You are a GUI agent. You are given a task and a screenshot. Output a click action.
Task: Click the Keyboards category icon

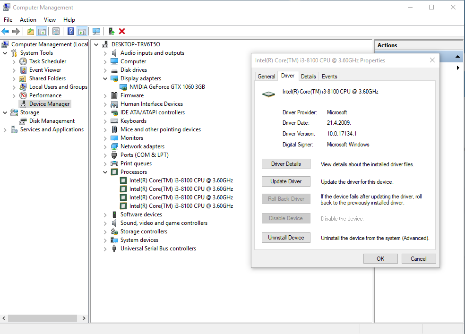click(x=114, y=121)
